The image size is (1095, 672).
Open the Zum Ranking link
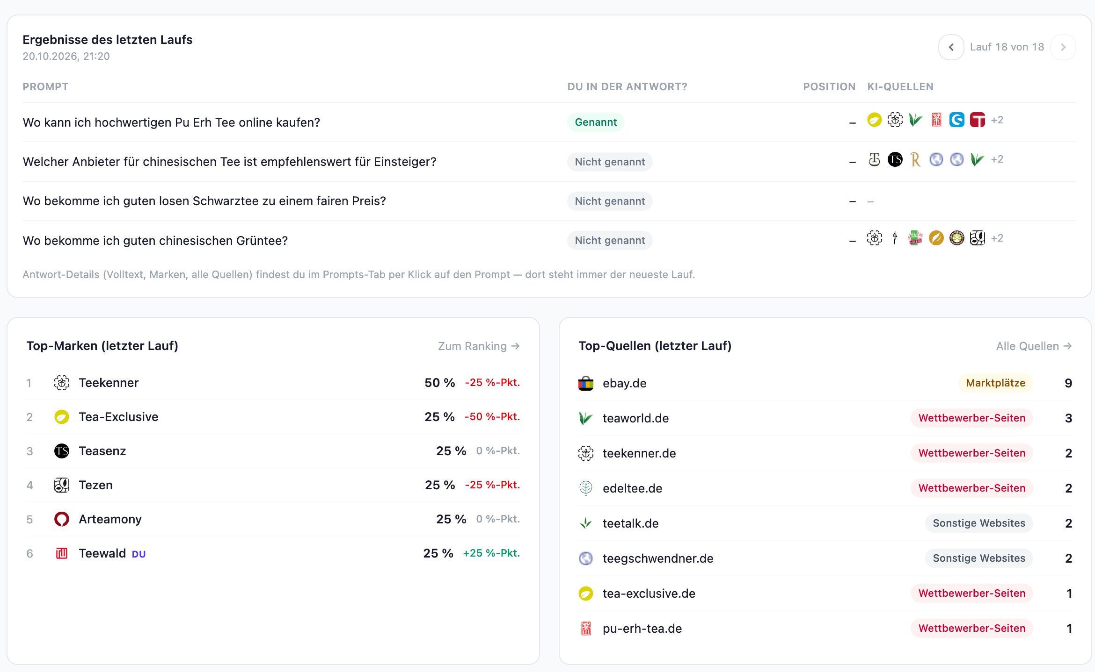(479, 346)
